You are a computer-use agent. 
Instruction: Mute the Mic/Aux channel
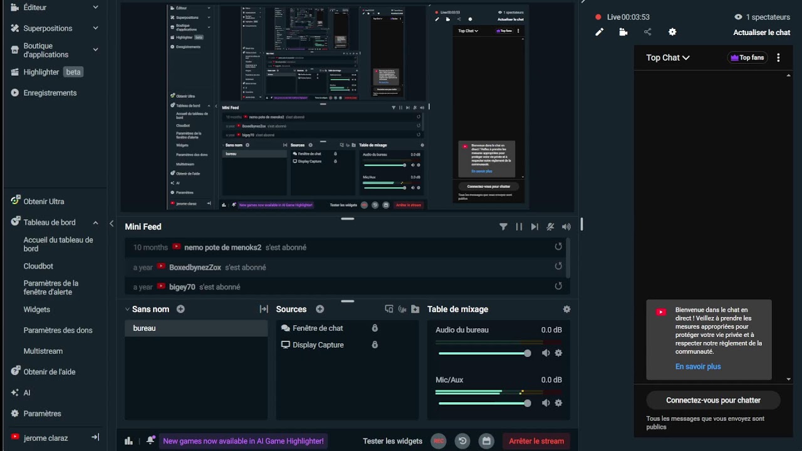(546, 403)
